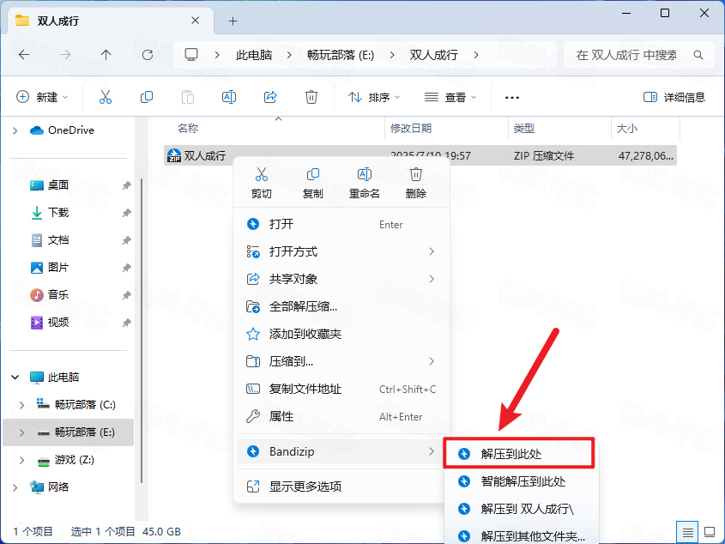Image resolution: width=725 pixels, height=544 pixels.
Task: Expand the 畅玩部落 (C:) drive node
Action: pyautogui.click(x=21, y=405)
